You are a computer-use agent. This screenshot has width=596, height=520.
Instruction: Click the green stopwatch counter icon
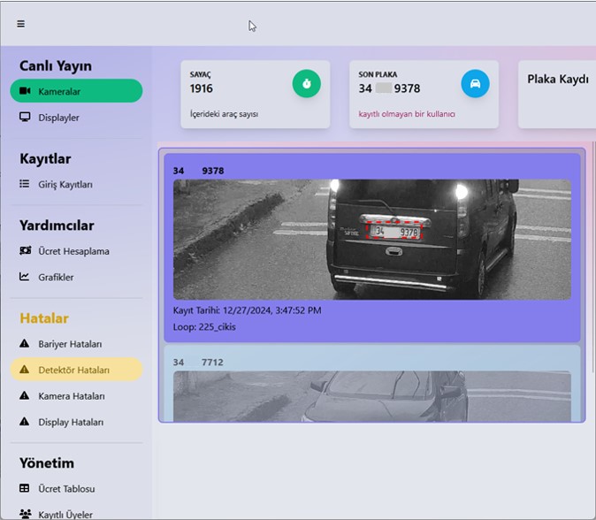point(306,84)
